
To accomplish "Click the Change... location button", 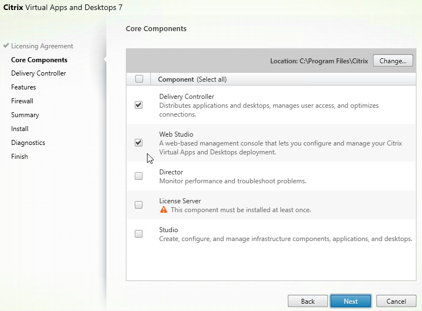I will click(393, 61).
